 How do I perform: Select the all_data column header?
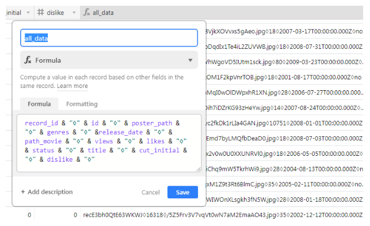pos(222,13)
